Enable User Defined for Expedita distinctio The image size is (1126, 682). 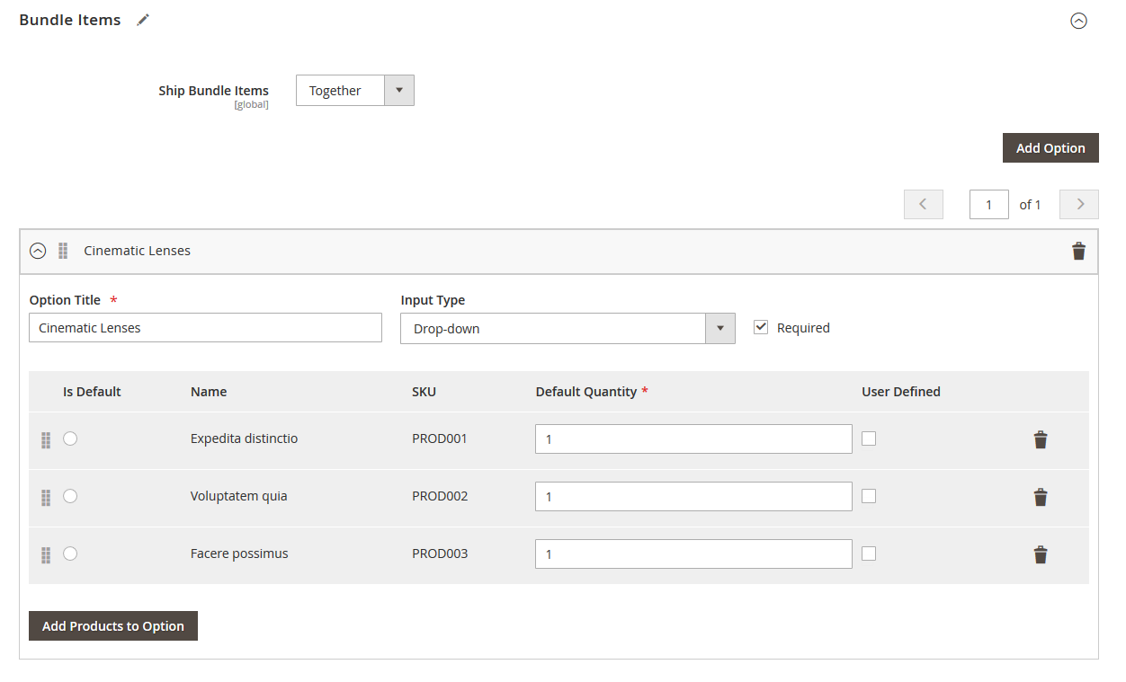869,438
